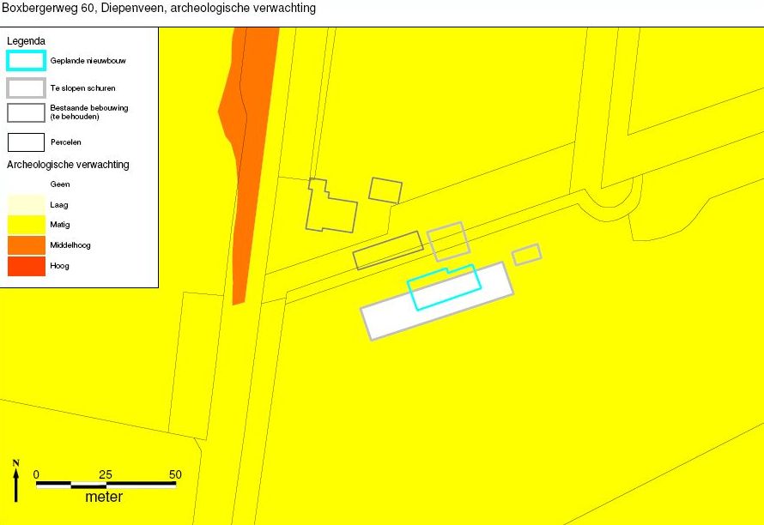Click the Percelen legend outline symbol

coord(26,142)
